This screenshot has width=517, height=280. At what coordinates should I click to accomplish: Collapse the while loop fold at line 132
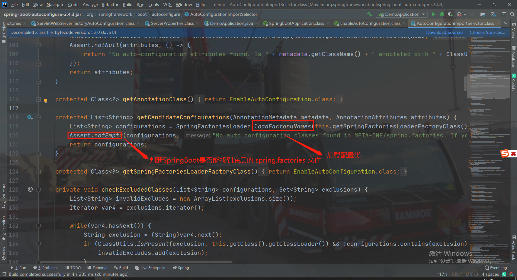38,226
